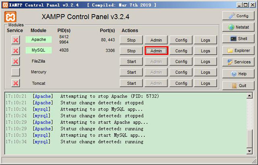Click the MySQL PID 4928 value
Viewport: 258px width, 165px height.
pyautogui.click(x=64, y=50)
